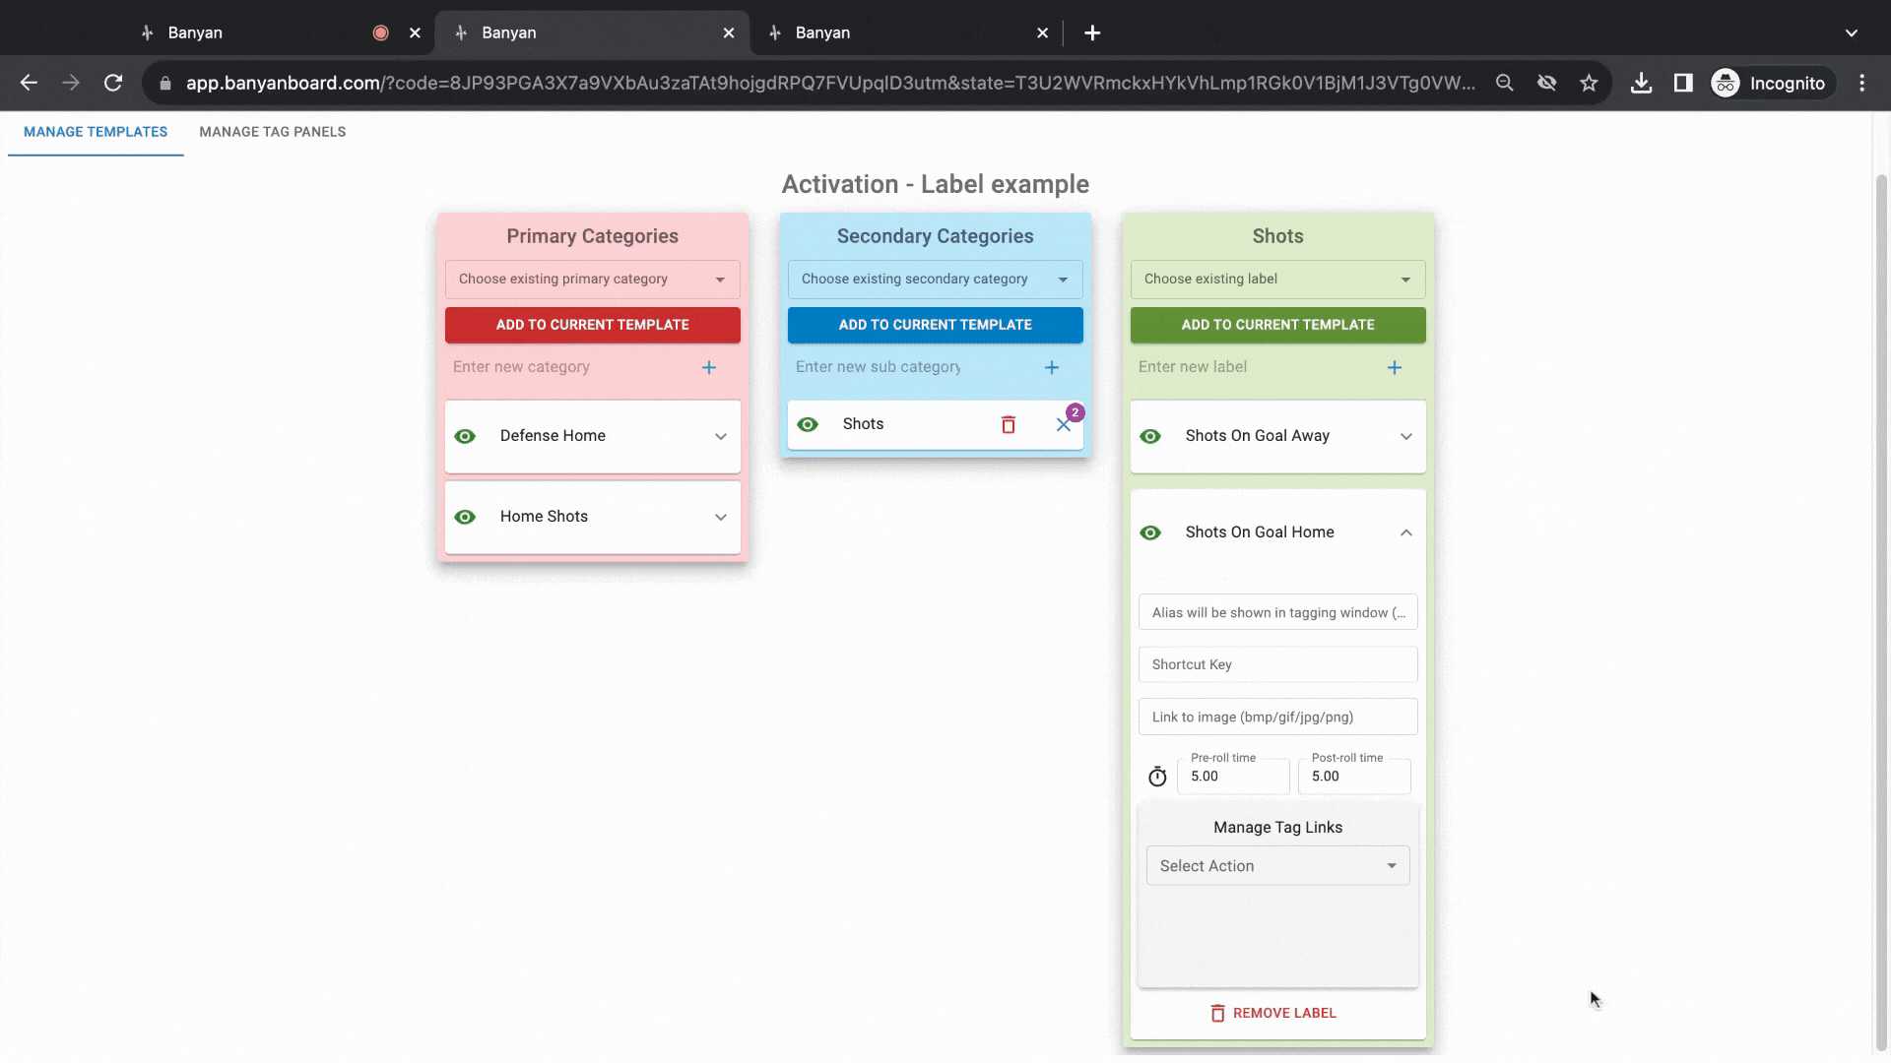1891x1063 pixels.
Task: Expand the Defense Home category
Action: pyautogui.click(x=721, y=436)
